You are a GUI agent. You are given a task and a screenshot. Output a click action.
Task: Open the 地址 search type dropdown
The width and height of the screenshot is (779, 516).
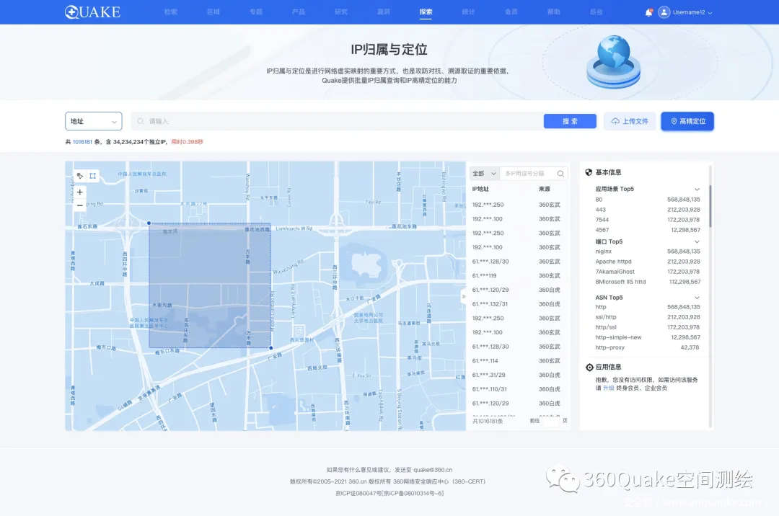[94, 121]
